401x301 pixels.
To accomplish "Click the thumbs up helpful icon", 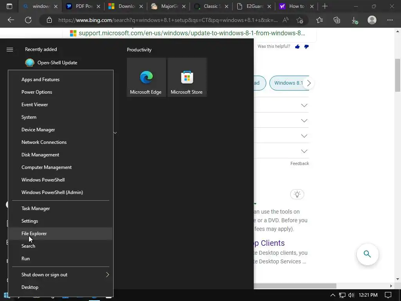I will coord(297,47).
